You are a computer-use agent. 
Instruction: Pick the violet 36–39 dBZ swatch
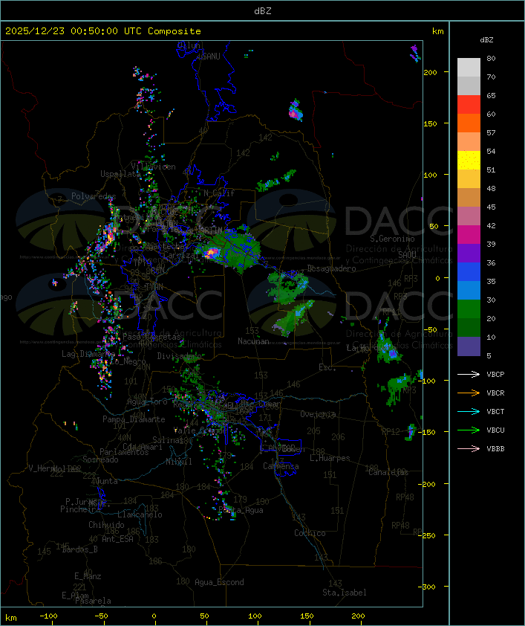pos(469,253)
